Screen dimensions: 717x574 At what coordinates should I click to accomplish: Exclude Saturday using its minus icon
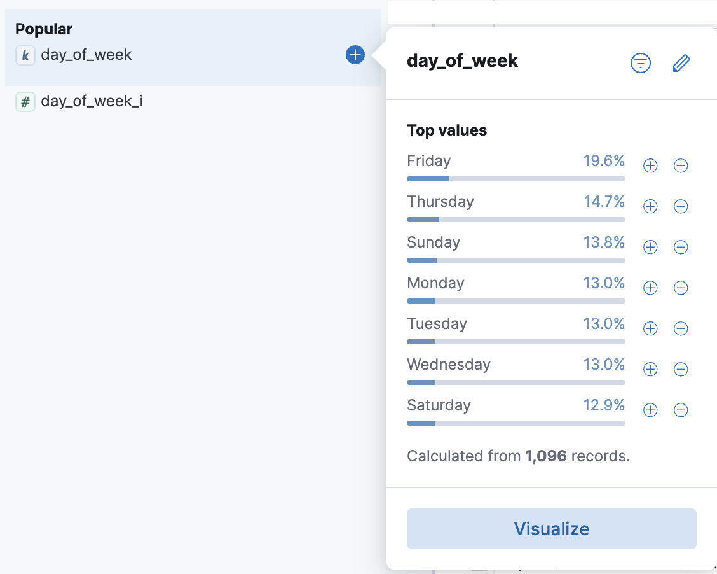coord(681,410)
